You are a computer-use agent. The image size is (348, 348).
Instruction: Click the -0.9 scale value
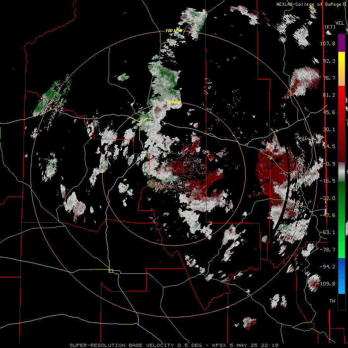tap(329, 164)
